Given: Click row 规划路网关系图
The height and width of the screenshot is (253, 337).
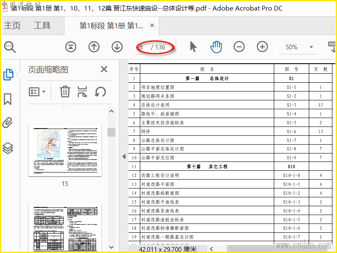Looking at the screenshot, I should 230,96.
